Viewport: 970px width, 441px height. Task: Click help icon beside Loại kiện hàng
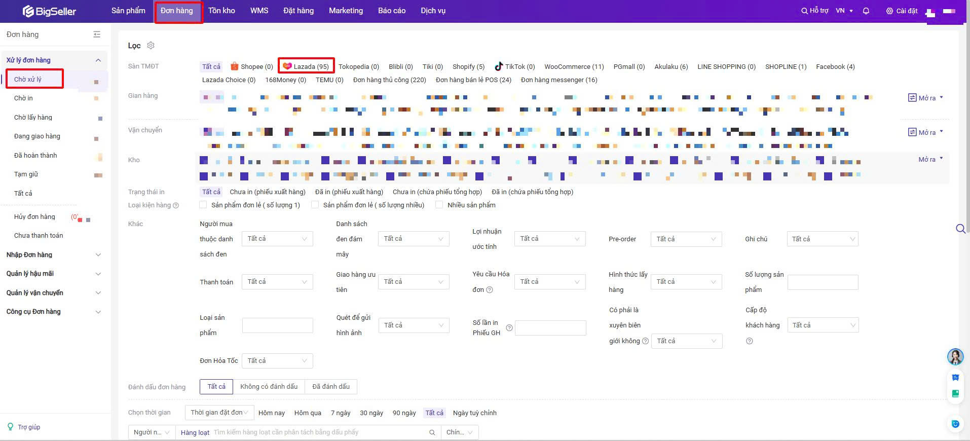point(176,205)
